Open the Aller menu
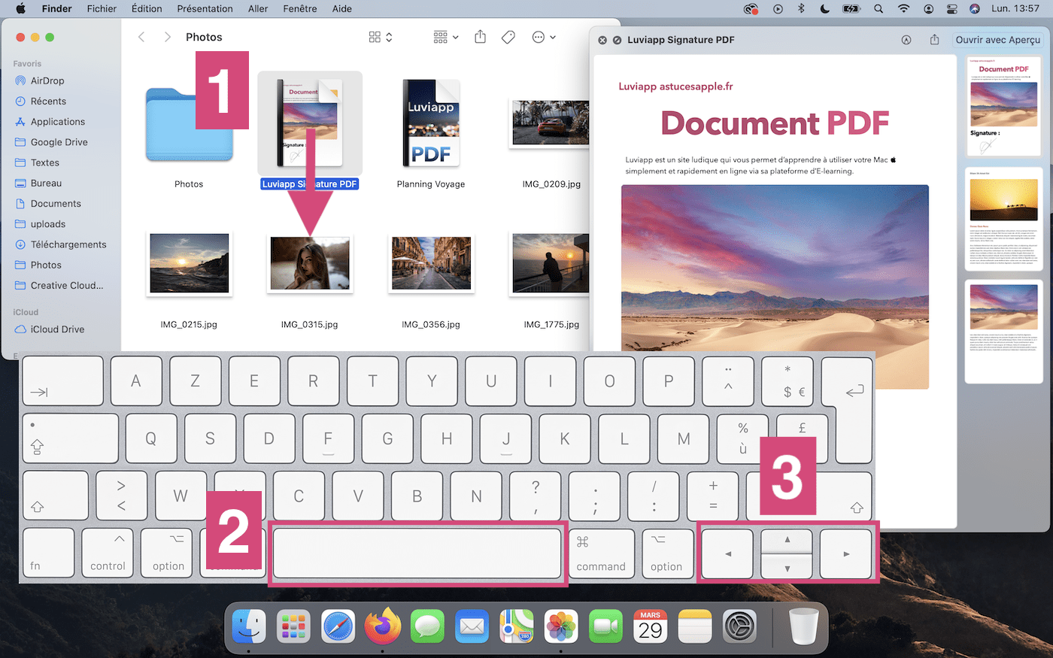 coord(258,9)
